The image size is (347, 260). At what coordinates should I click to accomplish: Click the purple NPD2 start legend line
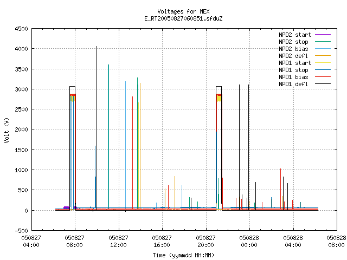[323, 35]
